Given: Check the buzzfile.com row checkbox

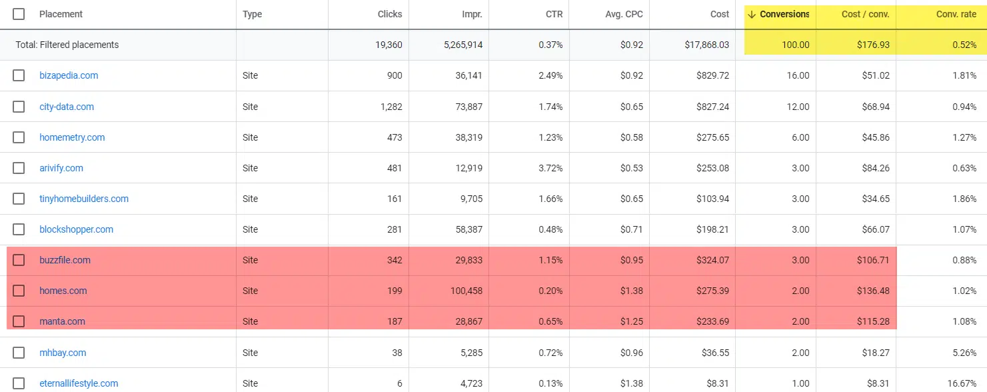Looking at the screenshot, I should pos(19,260).
